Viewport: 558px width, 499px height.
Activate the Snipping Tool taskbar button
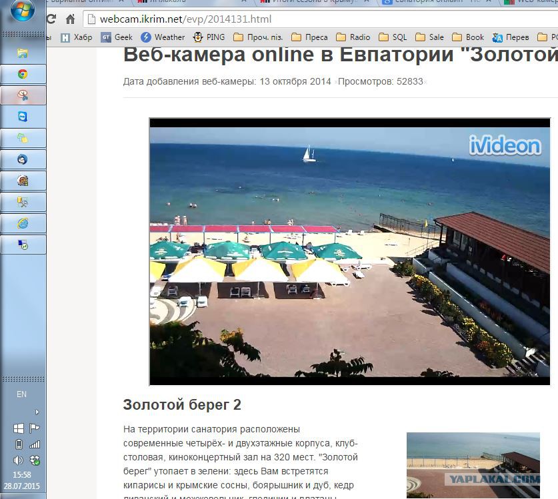(23, 95)
